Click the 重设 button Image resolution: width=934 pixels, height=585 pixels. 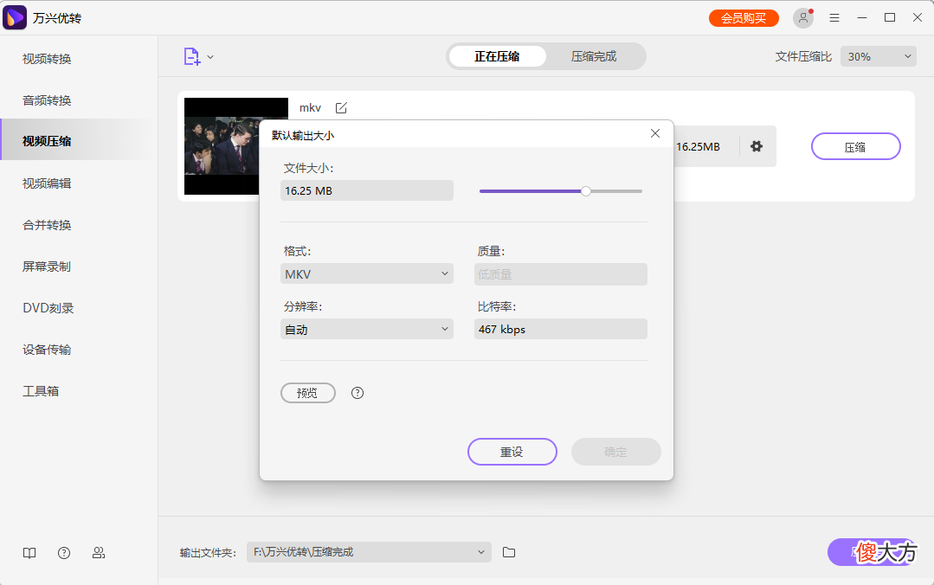512,452
